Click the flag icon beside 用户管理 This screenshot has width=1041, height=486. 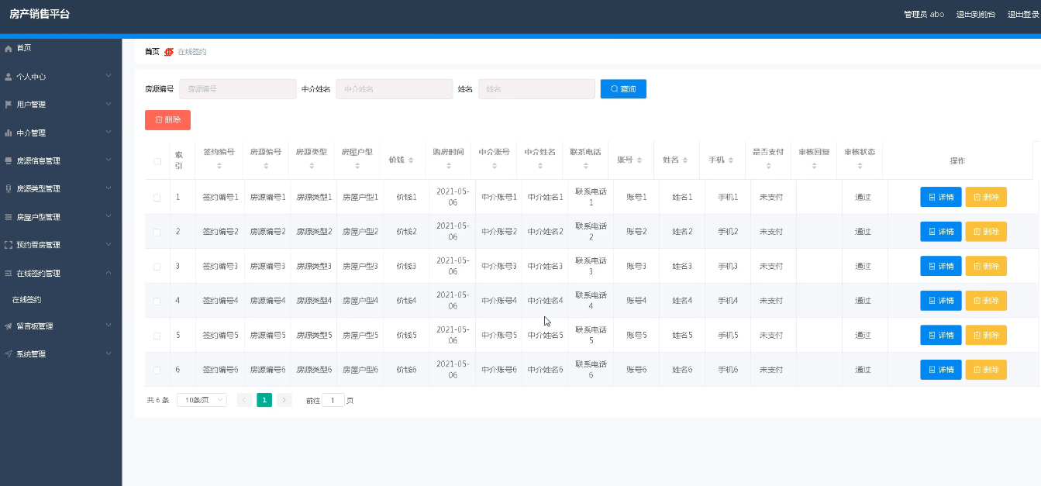(x=9, y=105)
